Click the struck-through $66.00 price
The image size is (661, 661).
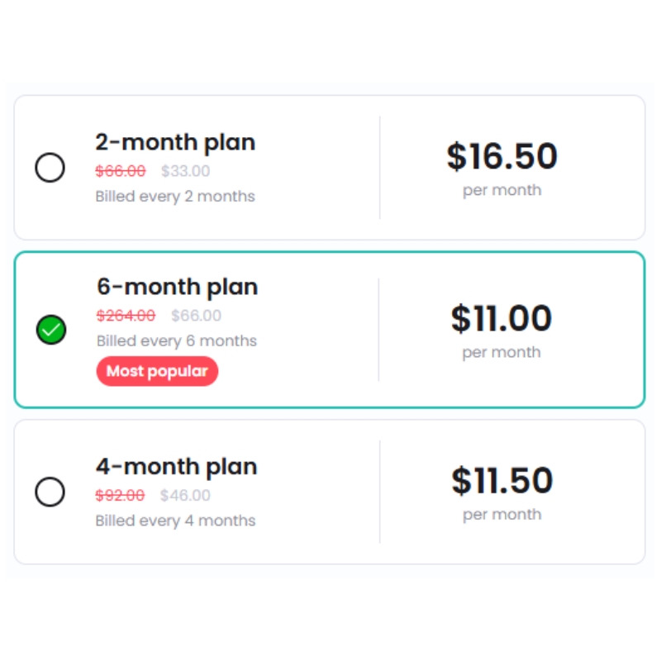[121, 171]
